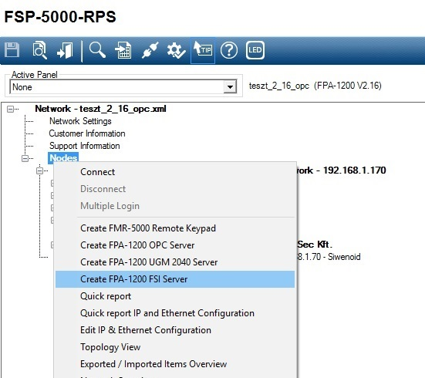Click the LED test icon
This screenshot has height=378, width=425.
coord(255,50)
